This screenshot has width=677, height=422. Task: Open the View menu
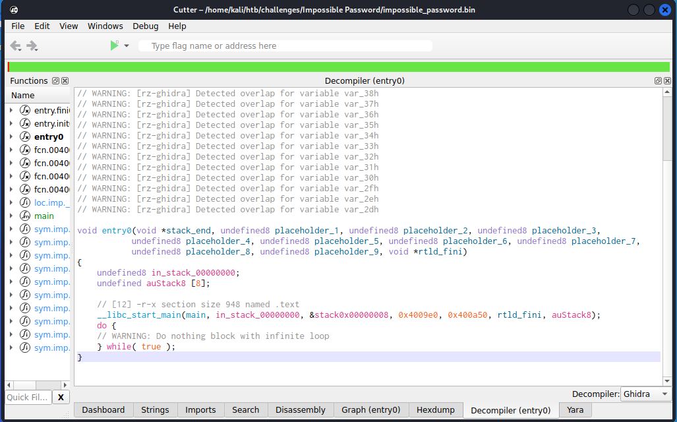69,26
